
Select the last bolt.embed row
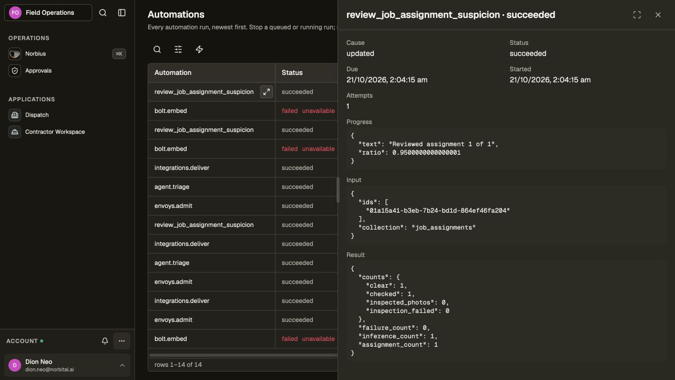pyautogui.click(x=243, y=339)
